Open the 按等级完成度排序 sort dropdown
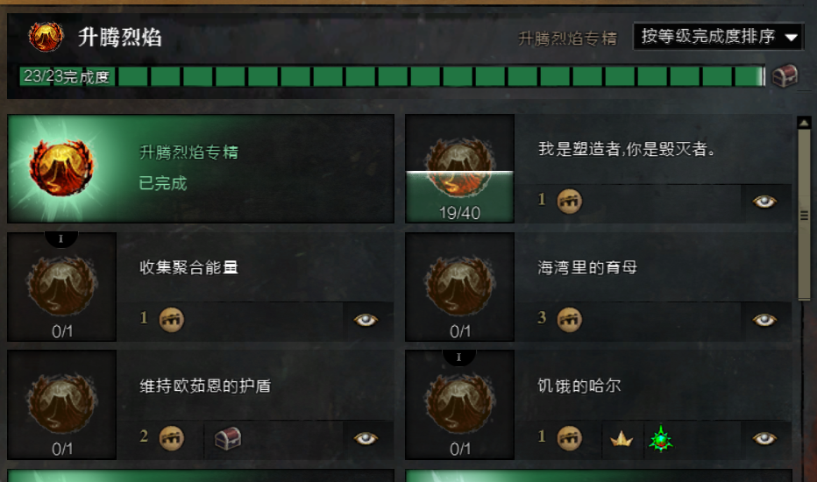This screenshot has height=482, width=817. tap(718, 37)
